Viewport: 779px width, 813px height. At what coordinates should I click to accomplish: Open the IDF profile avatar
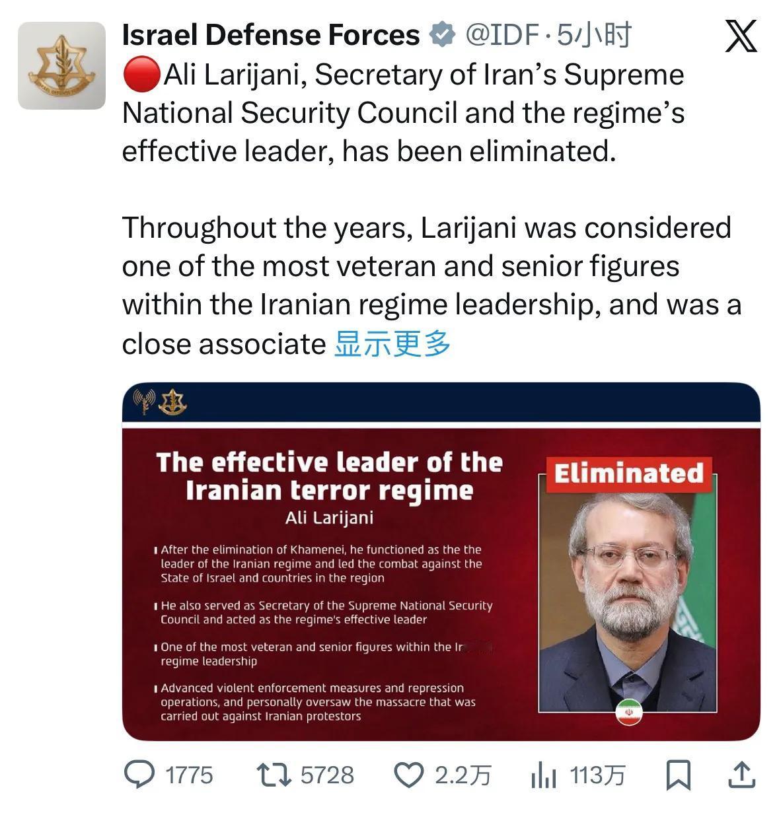pyautogui.click(x=61, y=65)
